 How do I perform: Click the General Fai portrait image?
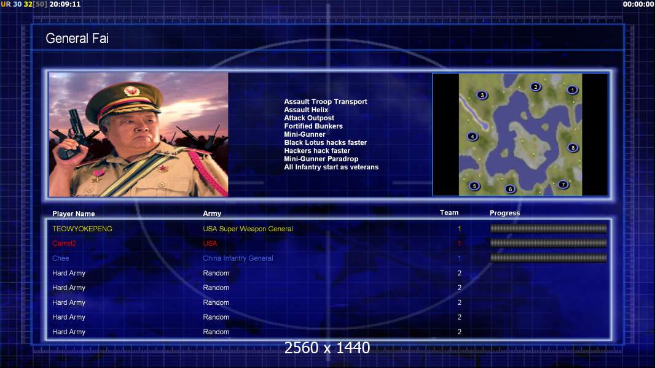[x=139, y=134]
